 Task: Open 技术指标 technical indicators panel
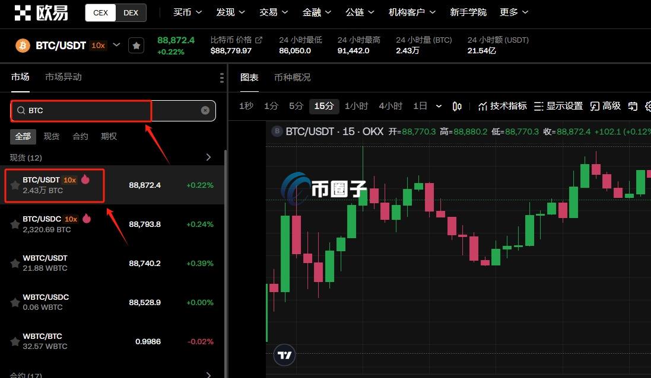click(x=502, y=106)
